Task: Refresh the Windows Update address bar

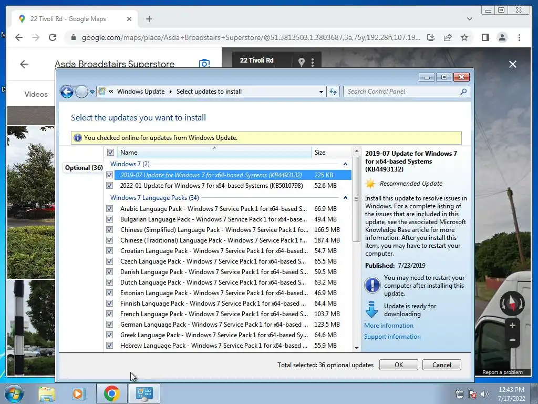Action: point(333,92)
